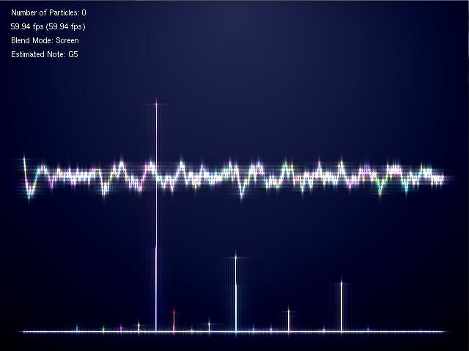Click the second-tallest white spectrum peak
The height and width of the screenshot is (351, 469).
[236, 294]
